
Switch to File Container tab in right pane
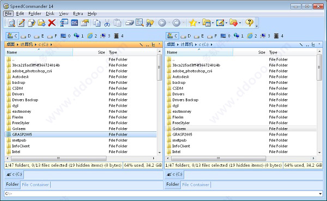coord(196,185)
